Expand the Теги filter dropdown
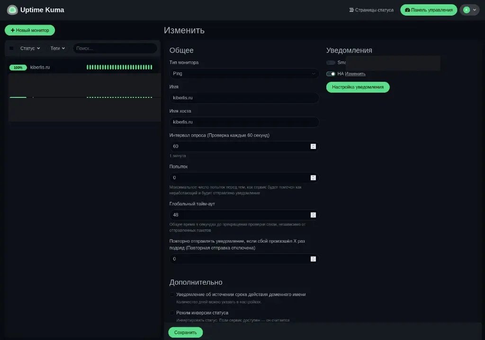485x340 pixels. point(57,48)
